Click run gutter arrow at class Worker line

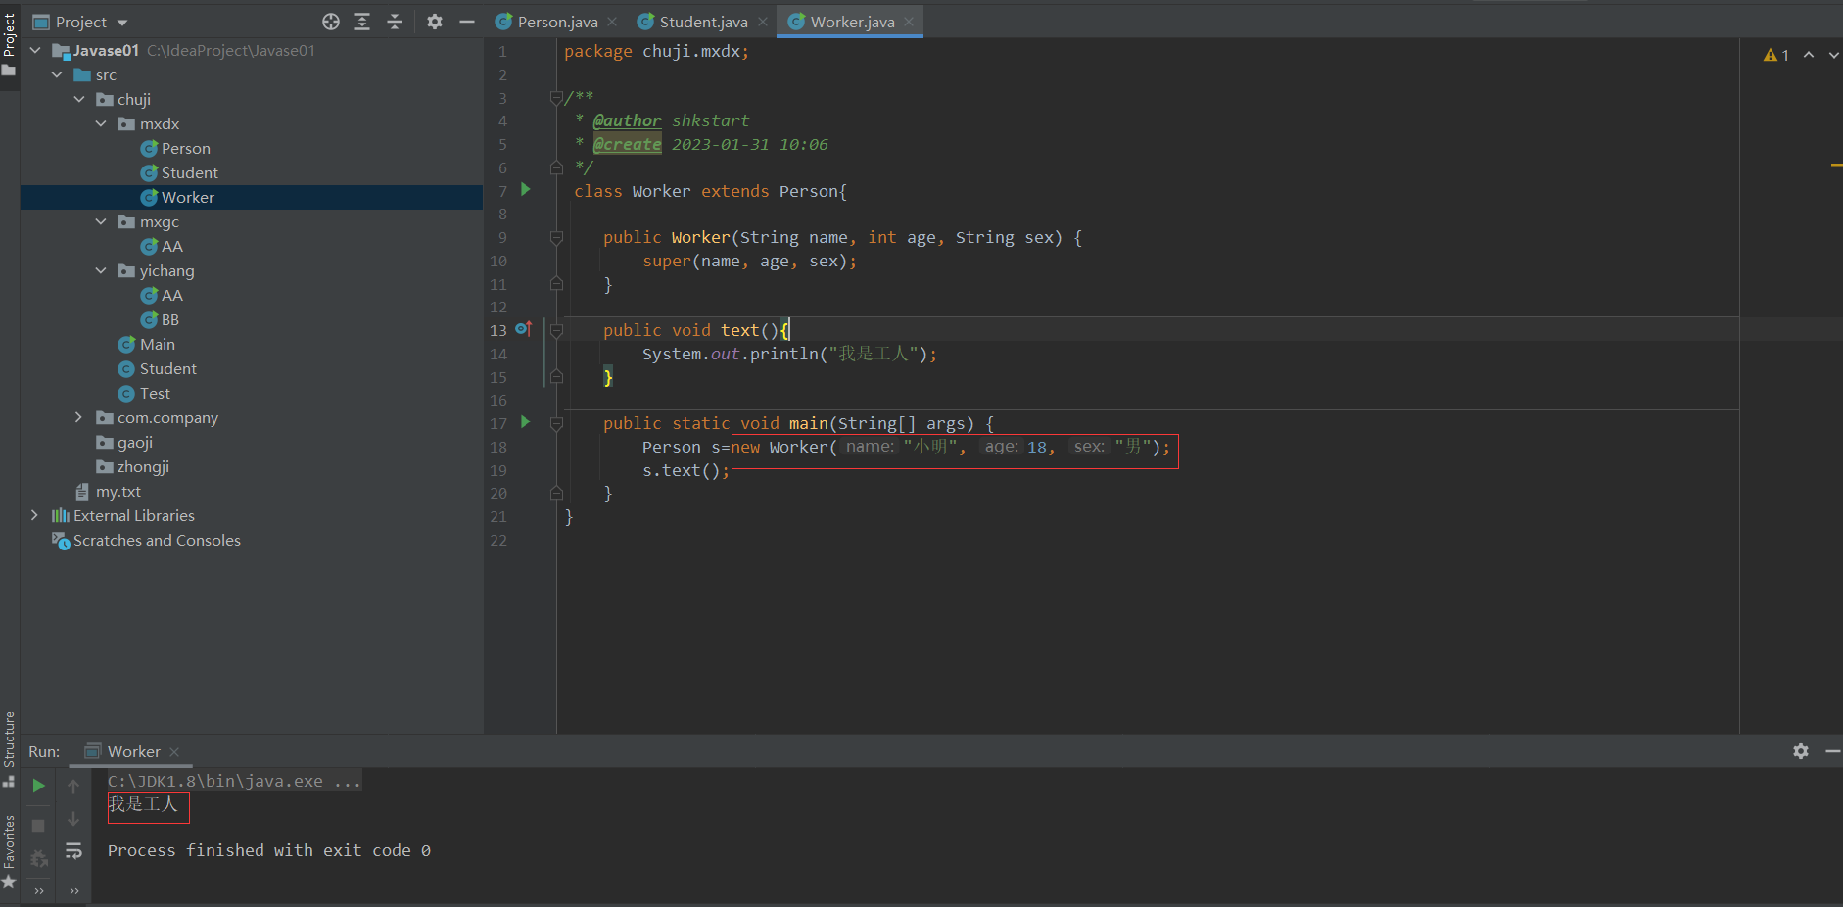[x=526, y=189]
